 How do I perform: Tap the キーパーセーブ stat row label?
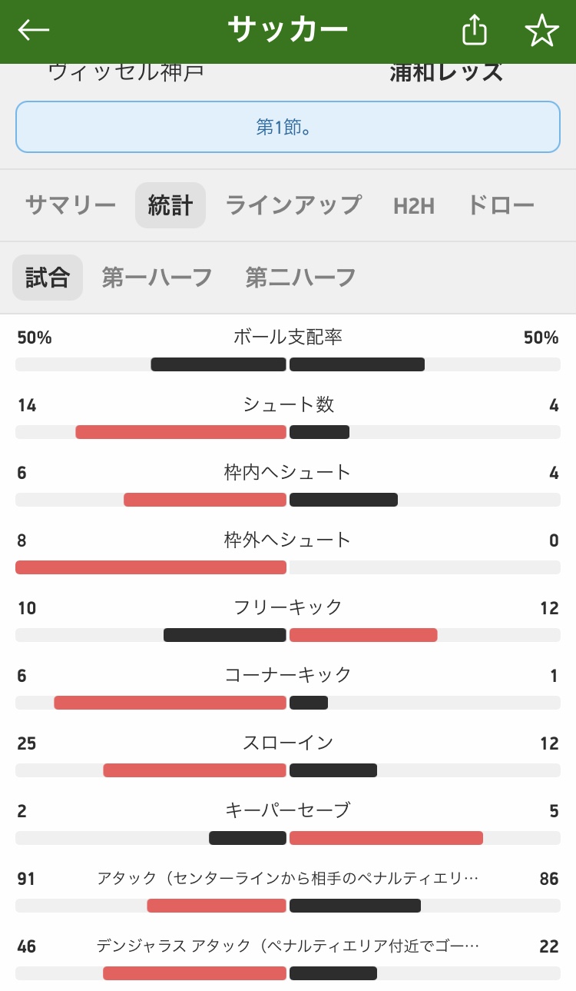coord(288,810)
